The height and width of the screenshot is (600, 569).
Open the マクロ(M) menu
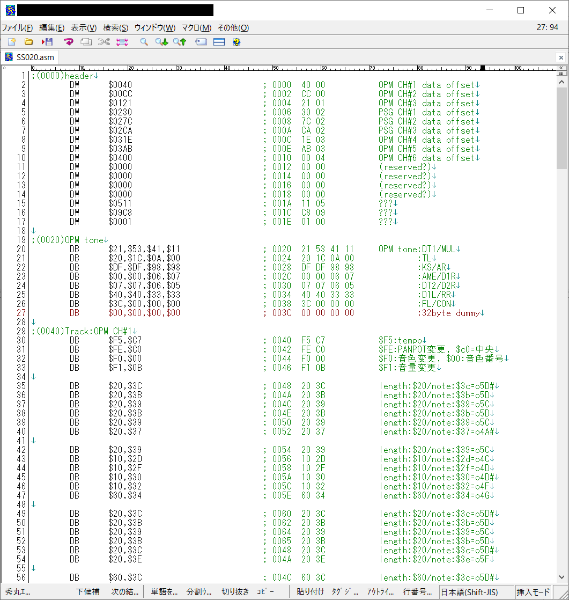pos(197,27)
